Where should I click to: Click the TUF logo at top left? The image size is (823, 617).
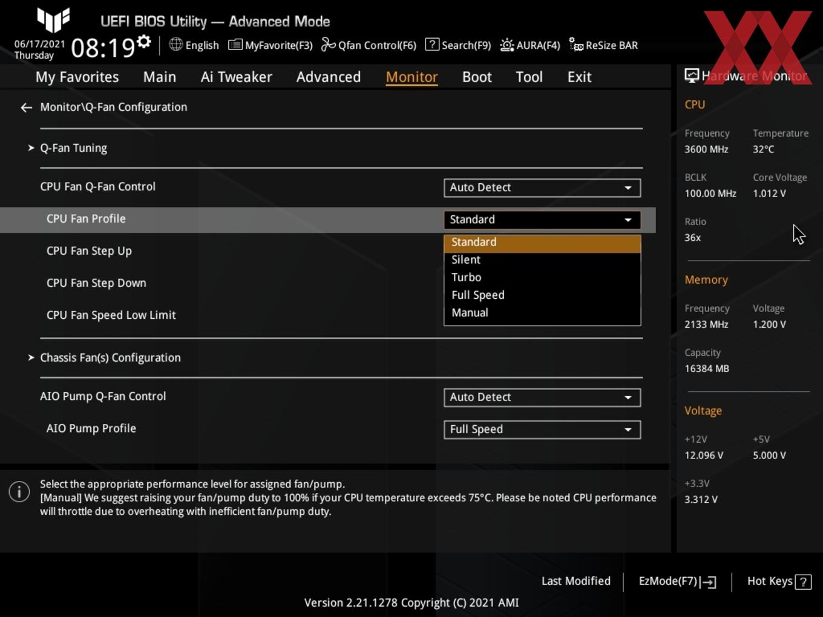coord(53,19)
